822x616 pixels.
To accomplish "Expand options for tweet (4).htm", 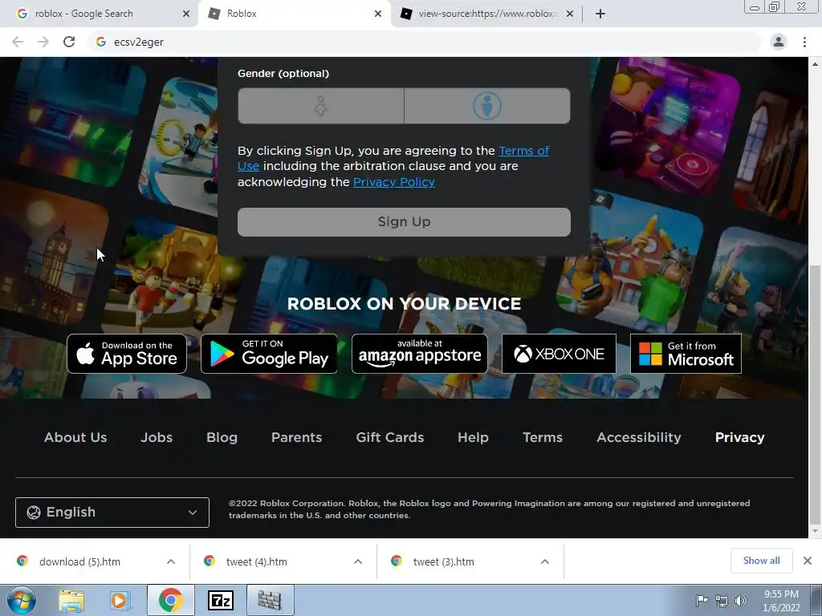I will [x=358, y=561].
